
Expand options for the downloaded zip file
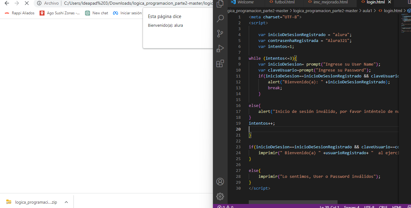66,202
